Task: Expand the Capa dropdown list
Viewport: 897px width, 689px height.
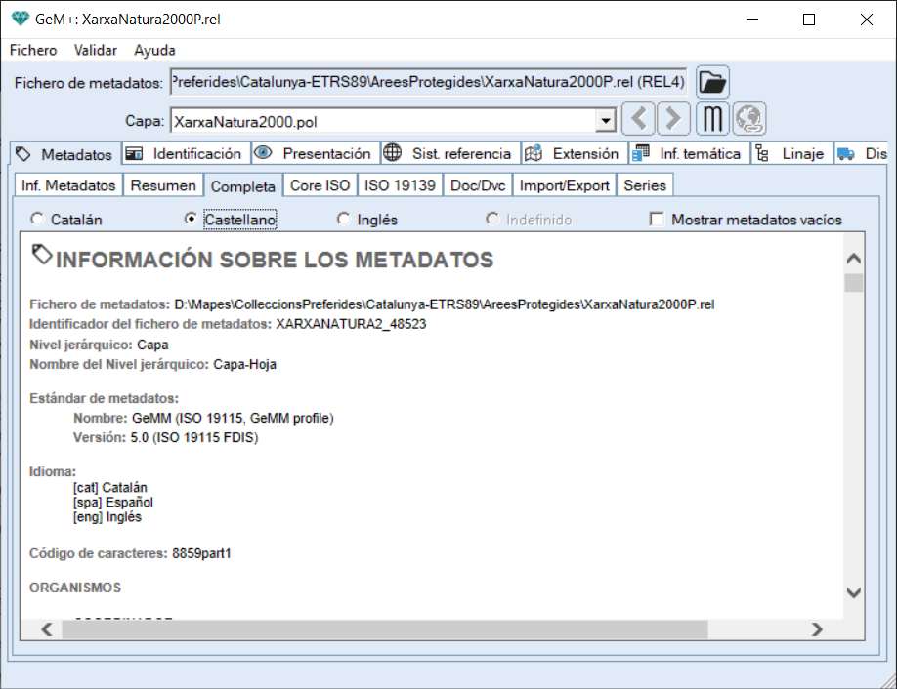Action: click(606, 121)
